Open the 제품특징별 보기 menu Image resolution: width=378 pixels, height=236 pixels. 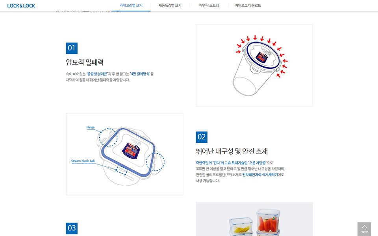pos(170,6)
